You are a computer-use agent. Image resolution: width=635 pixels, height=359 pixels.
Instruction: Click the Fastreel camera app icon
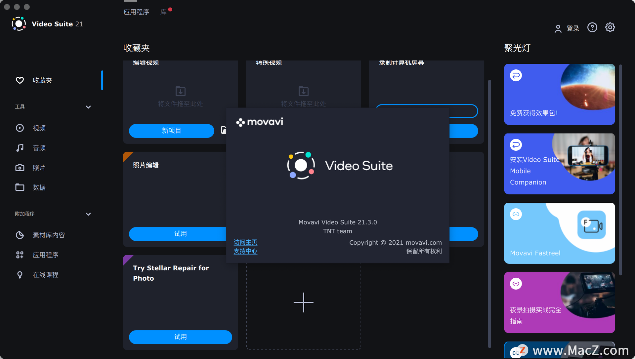(x=592, y=225)
